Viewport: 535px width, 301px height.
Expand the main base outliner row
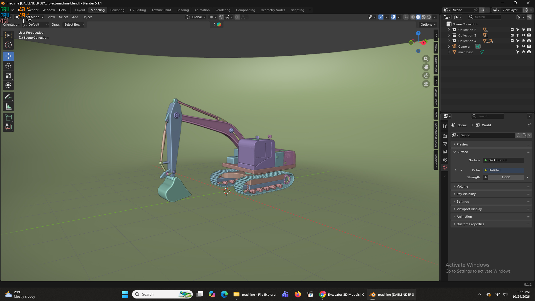pyautogui.click(x=449, y=52)
